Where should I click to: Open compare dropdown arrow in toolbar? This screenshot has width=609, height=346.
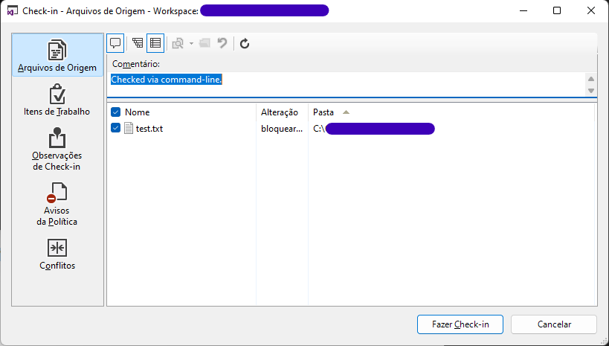192,43
